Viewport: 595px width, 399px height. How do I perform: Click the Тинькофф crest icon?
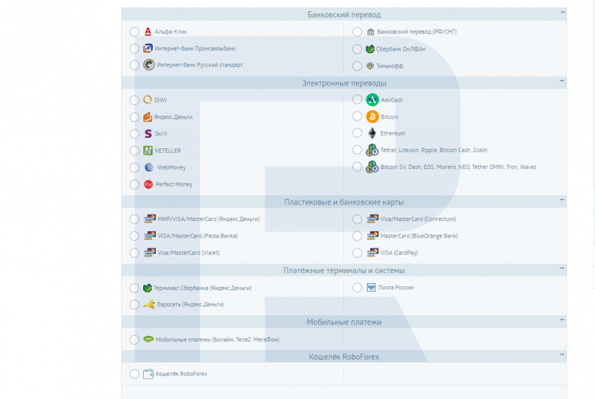[370, 66]
